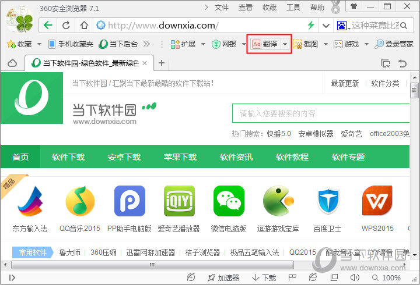Open the 收藏 favorites star button
Screen dimensions: 420x285
click(20, 44)
